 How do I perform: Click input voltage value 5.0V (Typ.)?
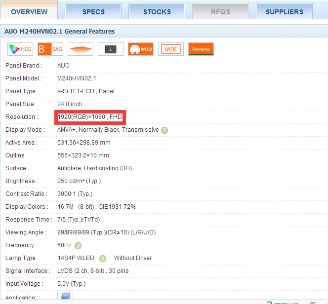[72, 284]
